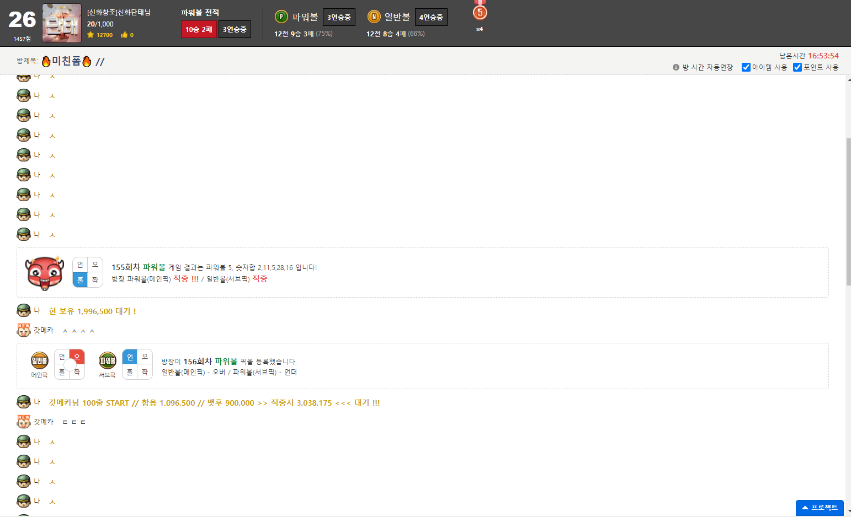
Task: Click the large rank number 26
Action: point(22,20)
